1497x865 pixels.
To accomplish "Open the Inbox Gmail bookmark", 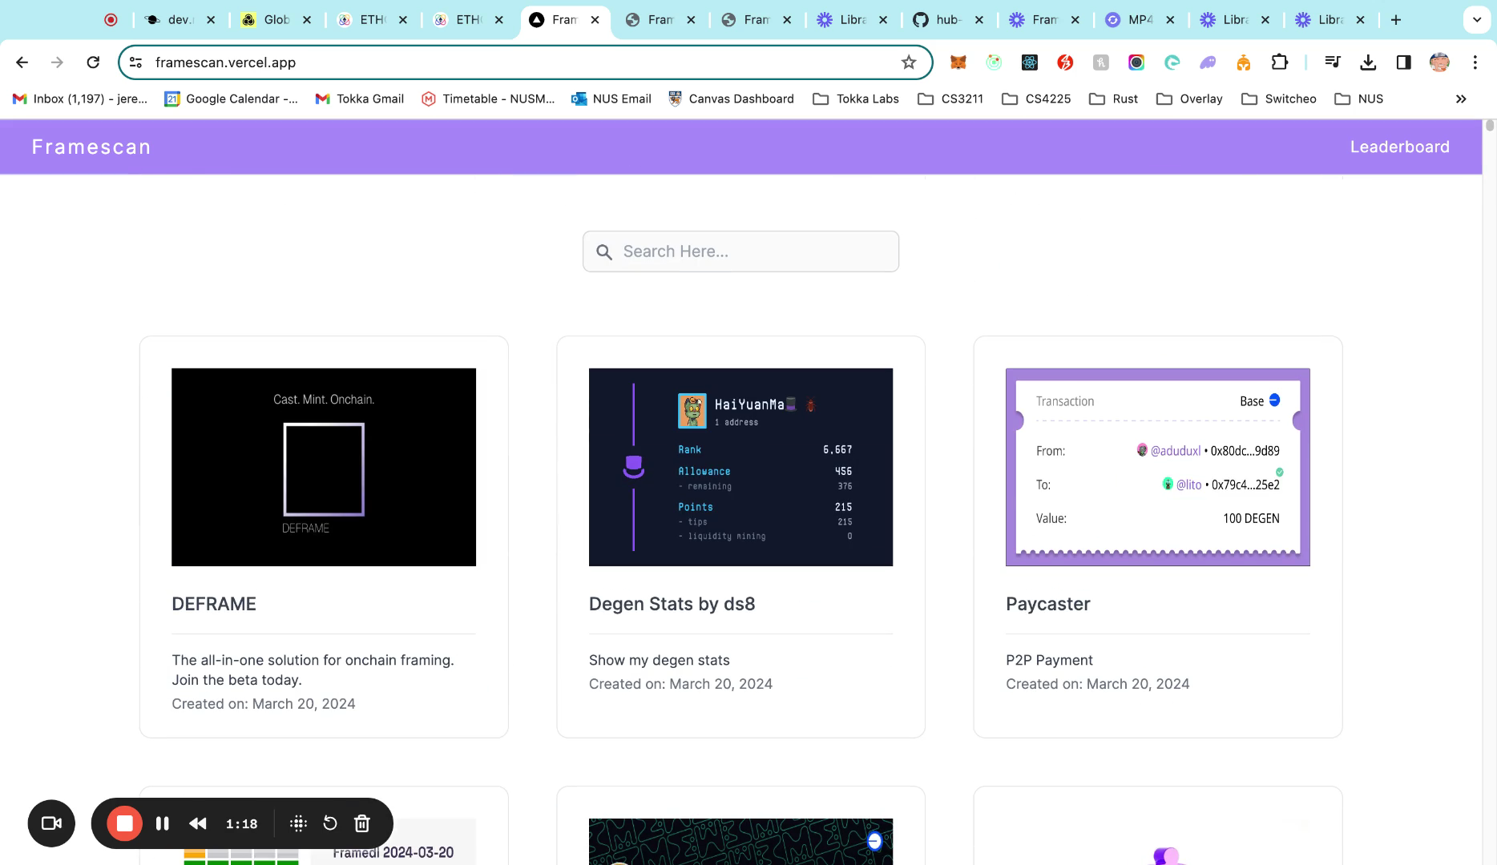I will [80, 99].
